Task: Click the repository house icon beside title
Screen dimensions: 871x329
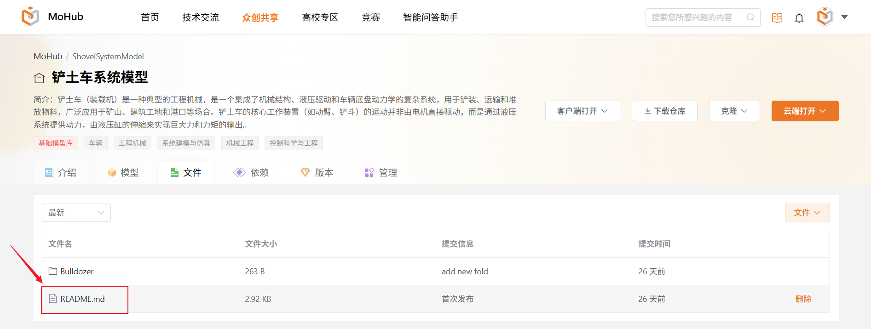Action: (x=40, y=78)
